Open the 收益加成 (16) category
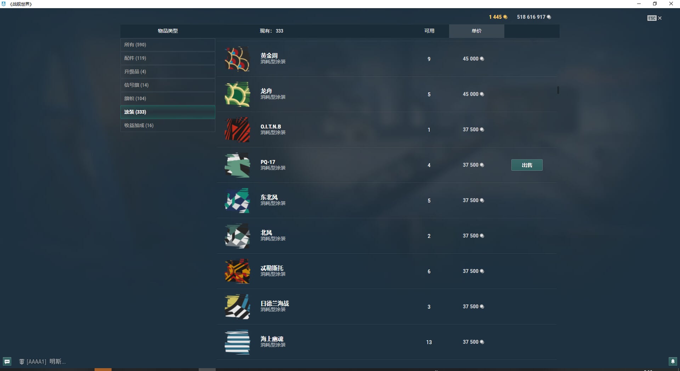 168,125
